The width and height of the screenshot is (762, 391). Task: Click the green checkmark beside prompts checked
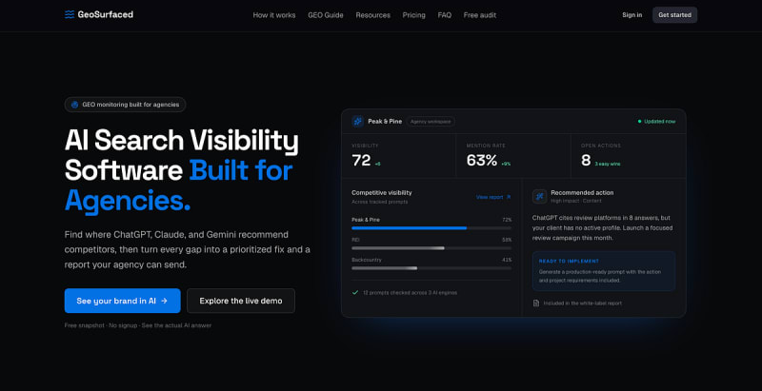click(355, 292)
